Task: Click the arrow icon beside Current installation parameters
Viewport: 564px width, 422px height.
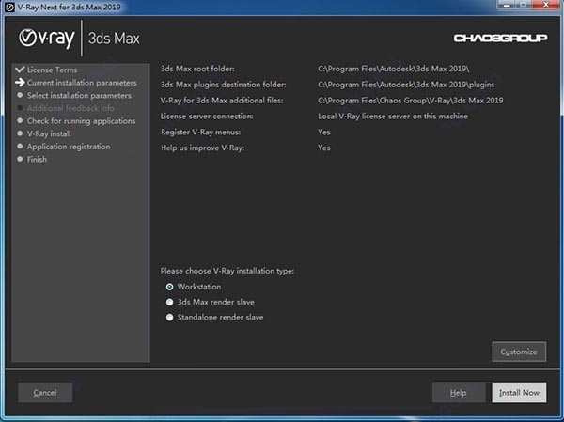Action: click(x=19, y=83)
